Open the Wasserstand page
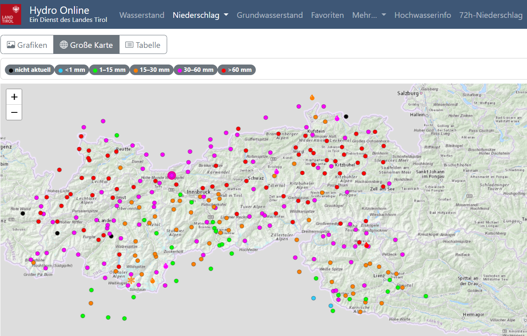Image resolution: width=527 pixels, height=336 pixels. [x=142, y=15]
